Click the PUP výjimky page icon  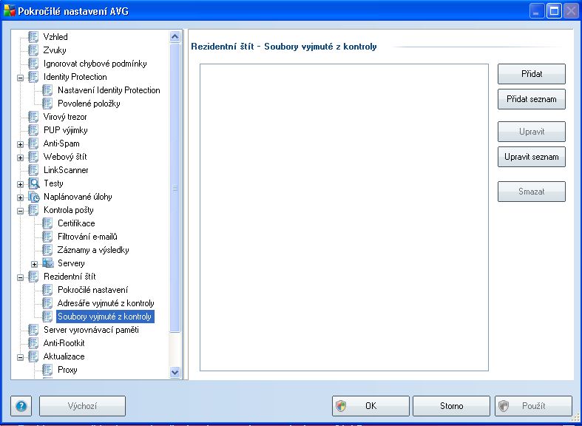[33, 130]
